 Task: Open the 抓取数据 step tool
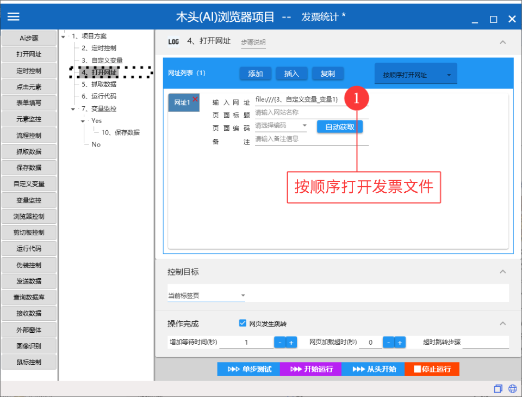click(x=29, y=151)
